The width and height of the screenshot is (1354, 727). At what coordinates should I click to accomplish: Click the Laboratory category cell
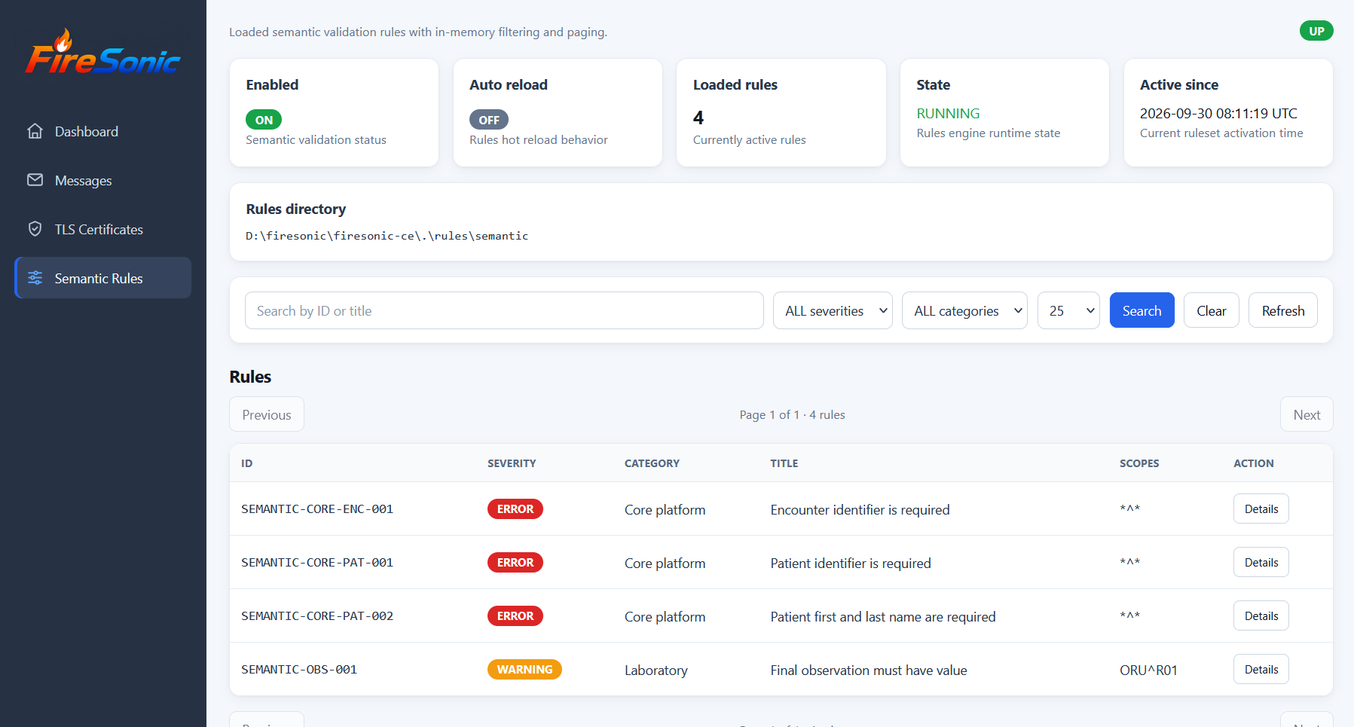point(656,670)
